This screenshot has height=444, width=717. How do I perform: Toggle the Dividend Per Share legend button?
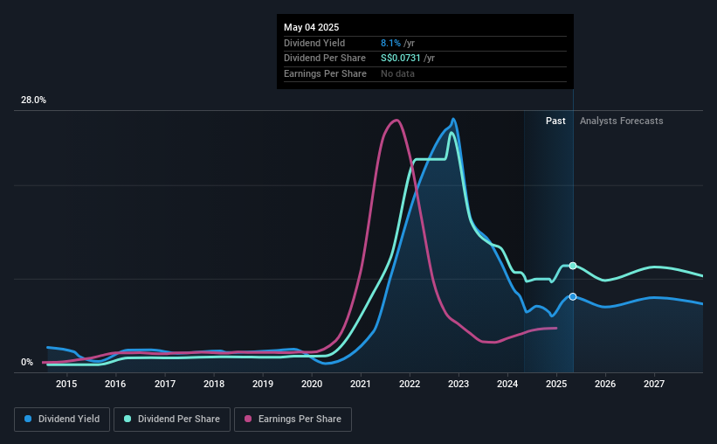[x=172, y=420]
